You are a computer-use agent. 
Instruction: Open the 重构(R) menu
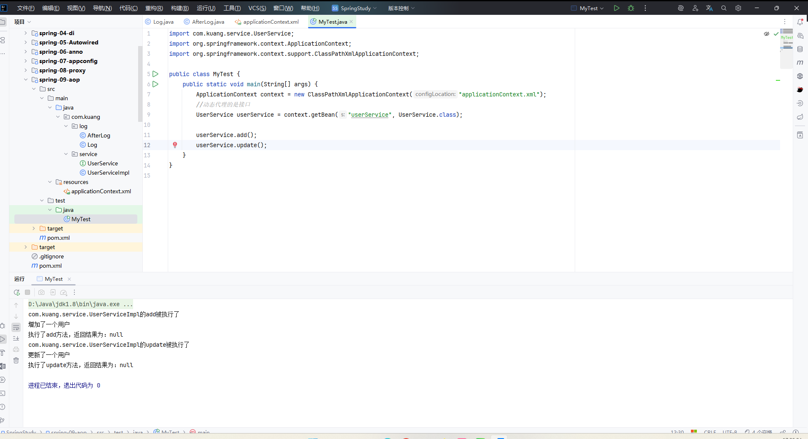tap(154, 8)
